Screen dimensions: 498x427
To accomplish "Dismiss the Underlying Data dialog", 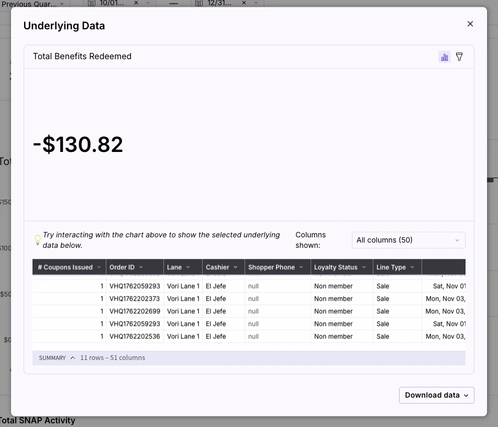I will click(470, 24).
